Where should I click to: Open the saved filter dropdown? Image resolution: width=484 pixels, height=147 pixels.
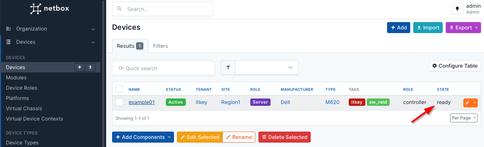(x=266, y=68)
